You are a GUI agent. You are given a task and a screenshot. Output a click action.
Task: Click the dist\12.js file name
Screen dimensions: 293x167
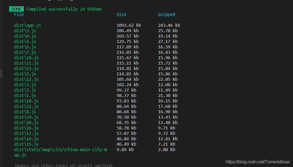click(x=26, y=79)
